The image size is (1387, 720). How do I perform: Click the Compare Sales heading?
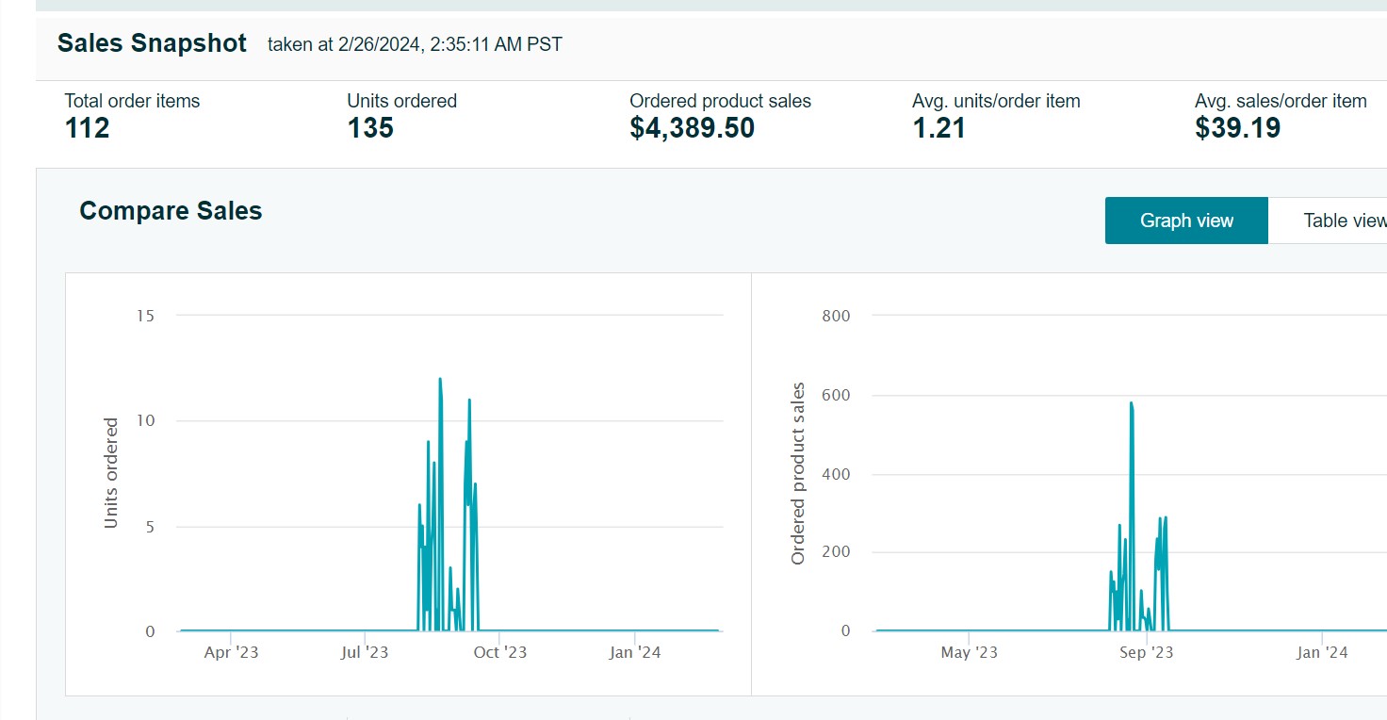click(x=171, y=211)
